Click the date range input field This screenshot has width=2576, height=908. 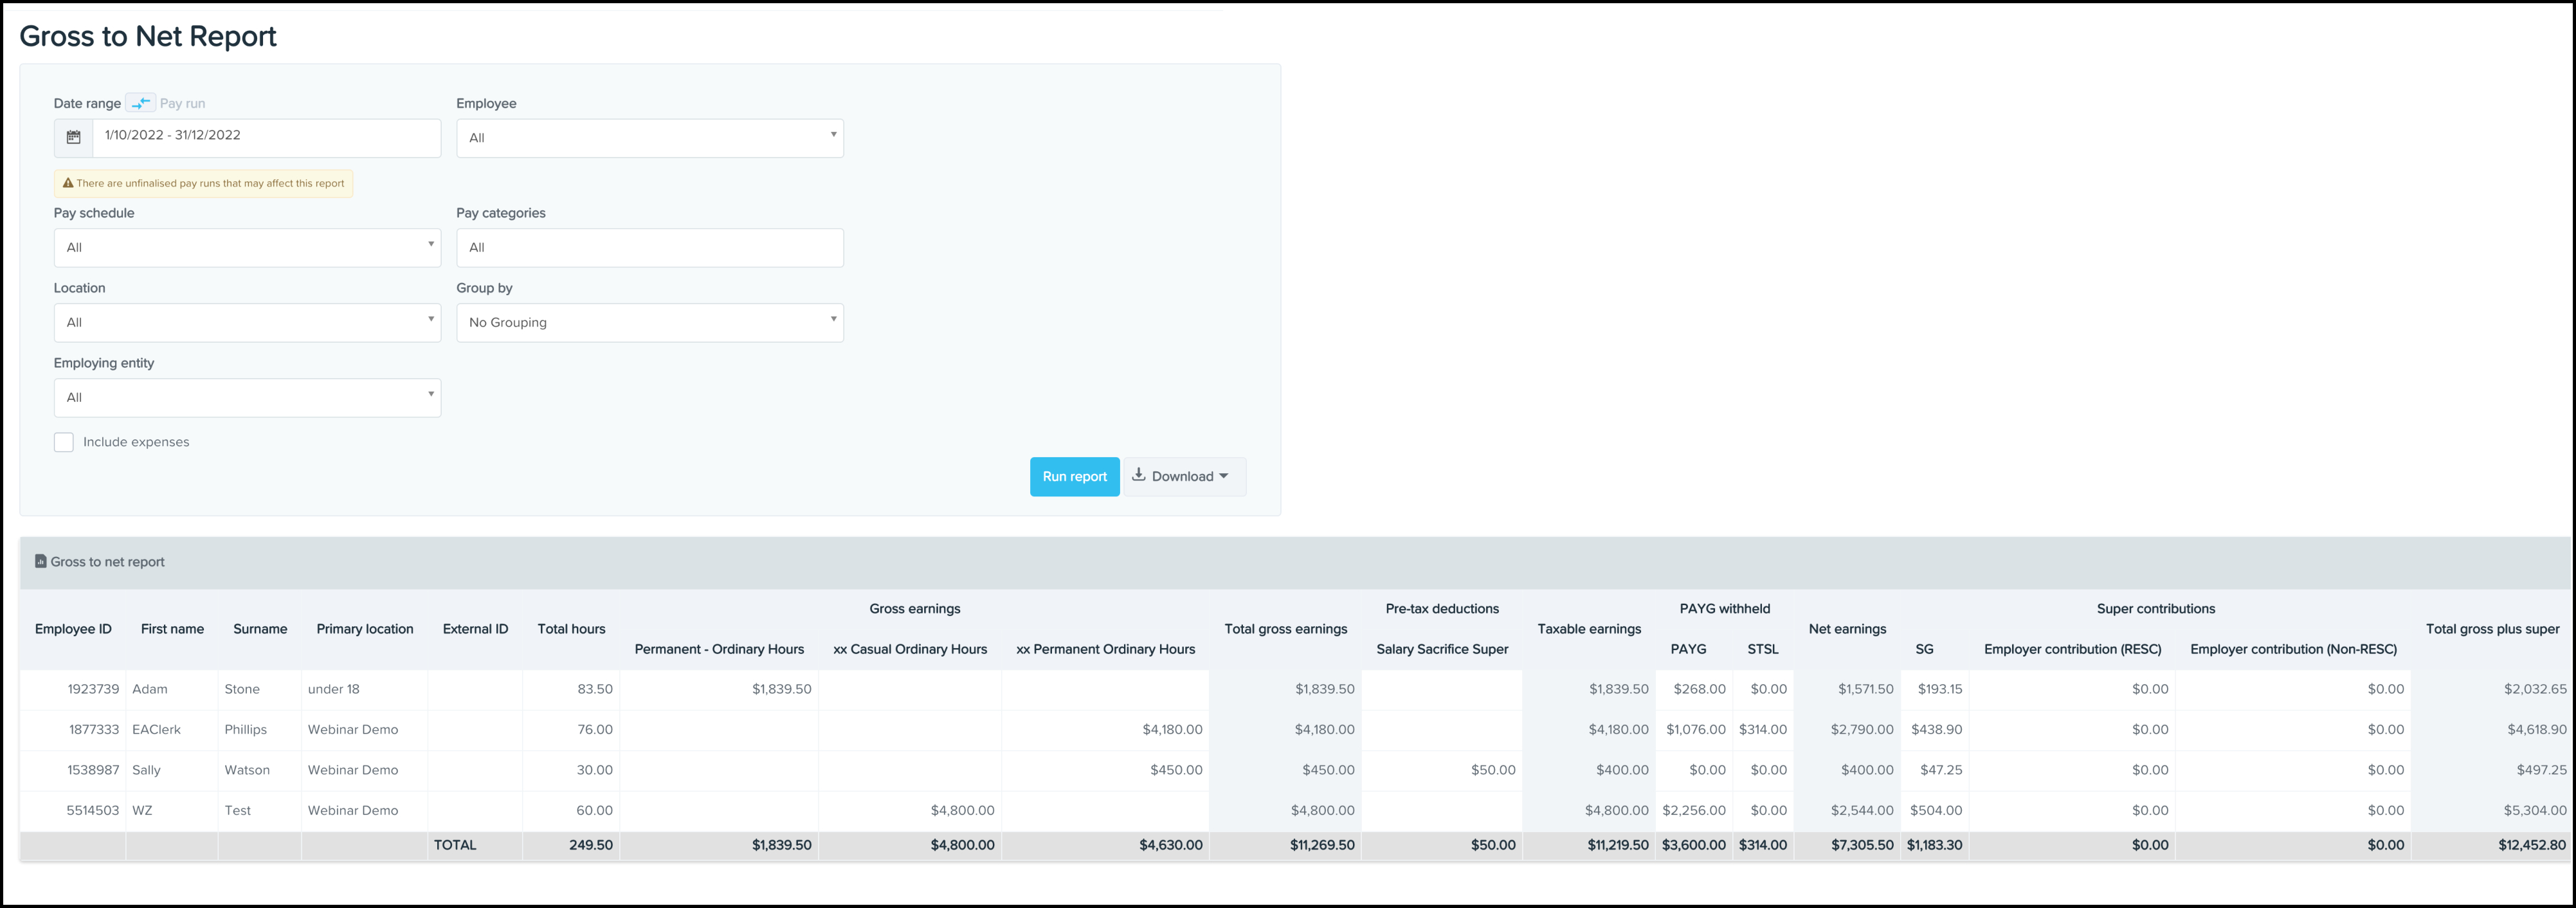(x=266, y=136)
